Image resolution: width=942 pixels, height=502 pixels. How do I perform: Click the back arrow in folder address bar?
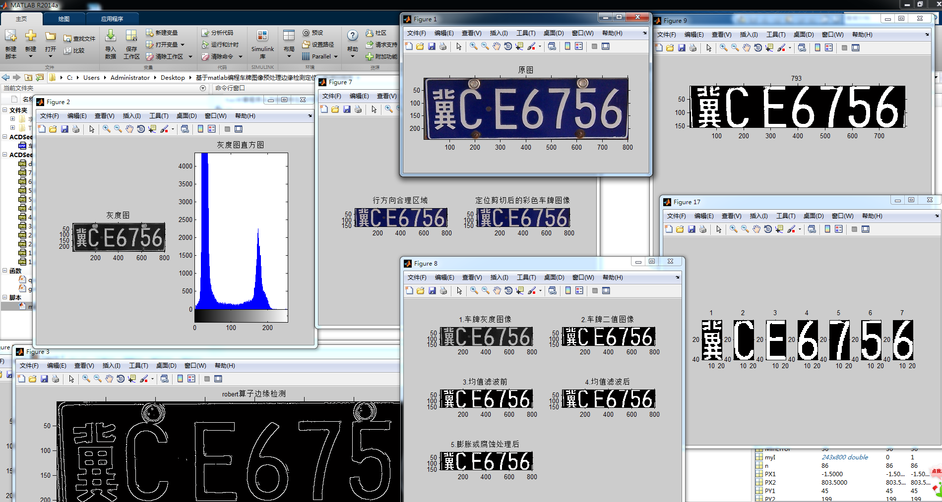tap(5, 77)
